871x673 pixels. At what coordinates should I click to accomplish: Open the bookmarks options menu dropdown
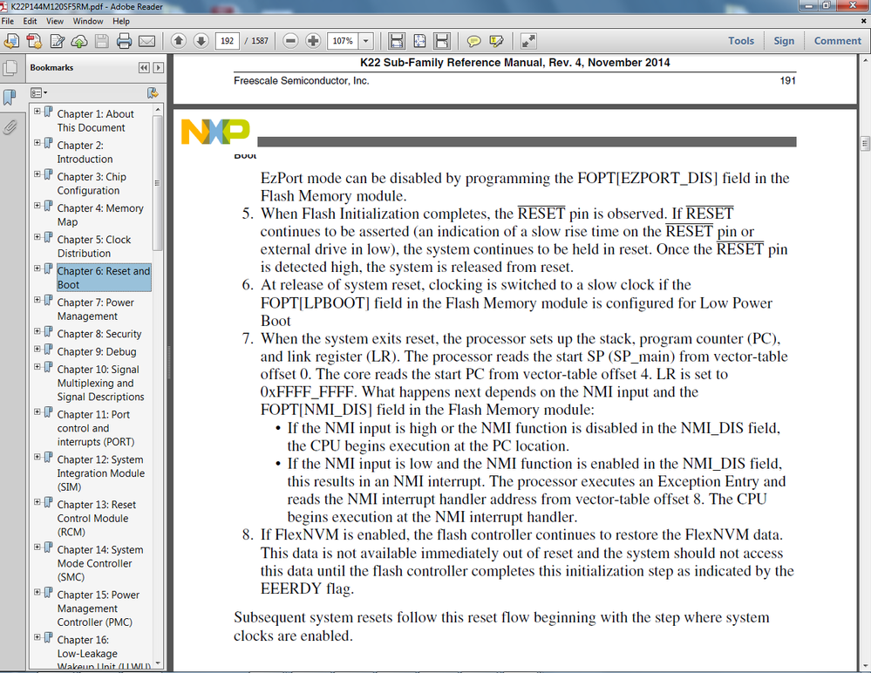[38, 92]
